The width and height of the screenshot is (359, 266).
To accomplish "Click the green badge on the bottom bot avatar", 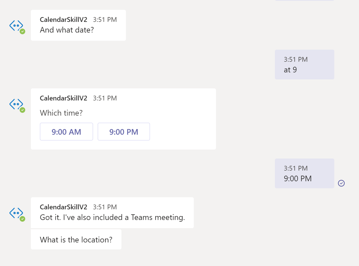I will point(22,219).
